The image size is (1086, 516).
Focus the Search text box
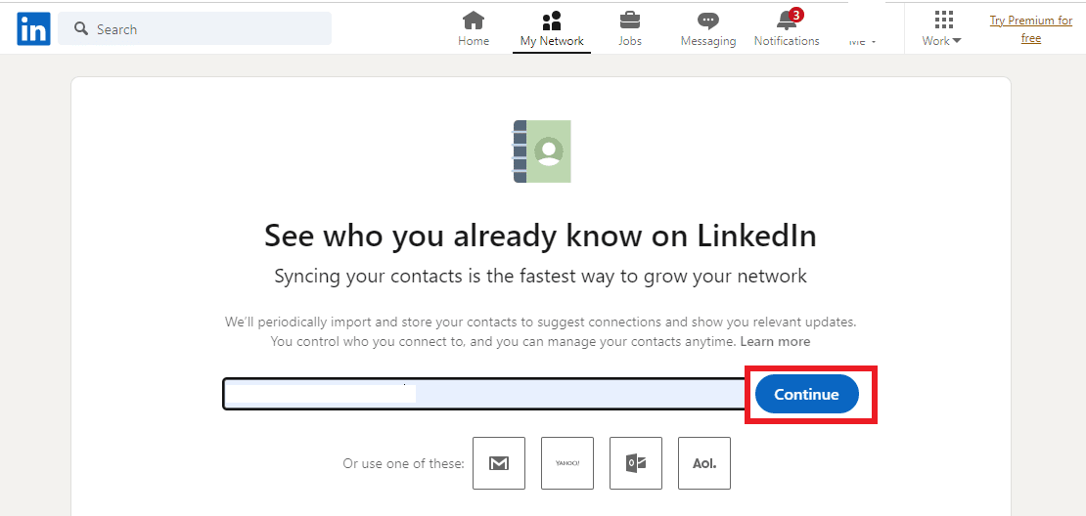195,29
